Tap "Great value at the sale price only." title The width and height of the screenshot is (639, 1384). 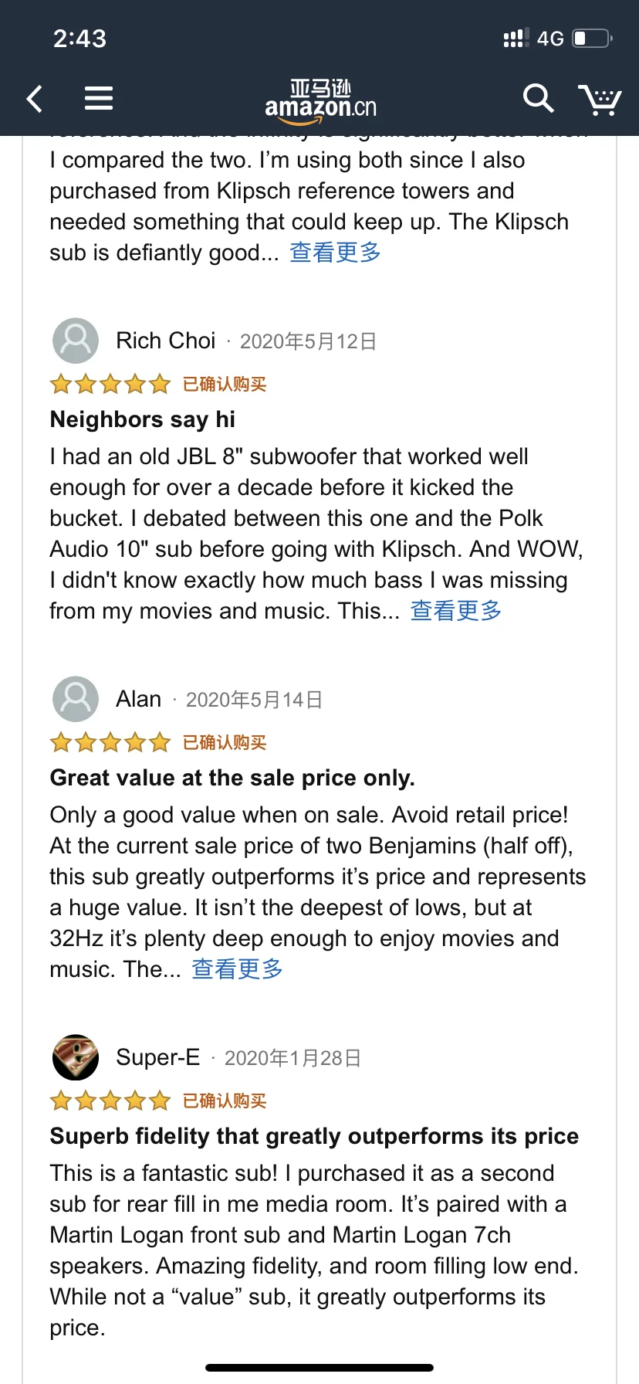[232, 778]
